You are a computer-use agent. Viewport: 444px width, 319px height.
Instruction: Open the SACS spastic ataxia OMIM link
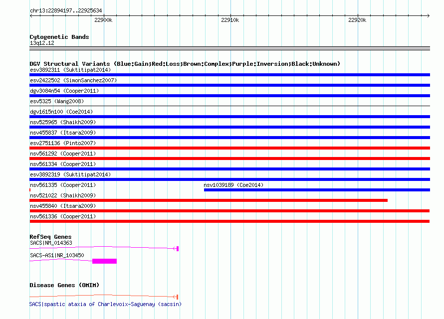pos(105,304)
